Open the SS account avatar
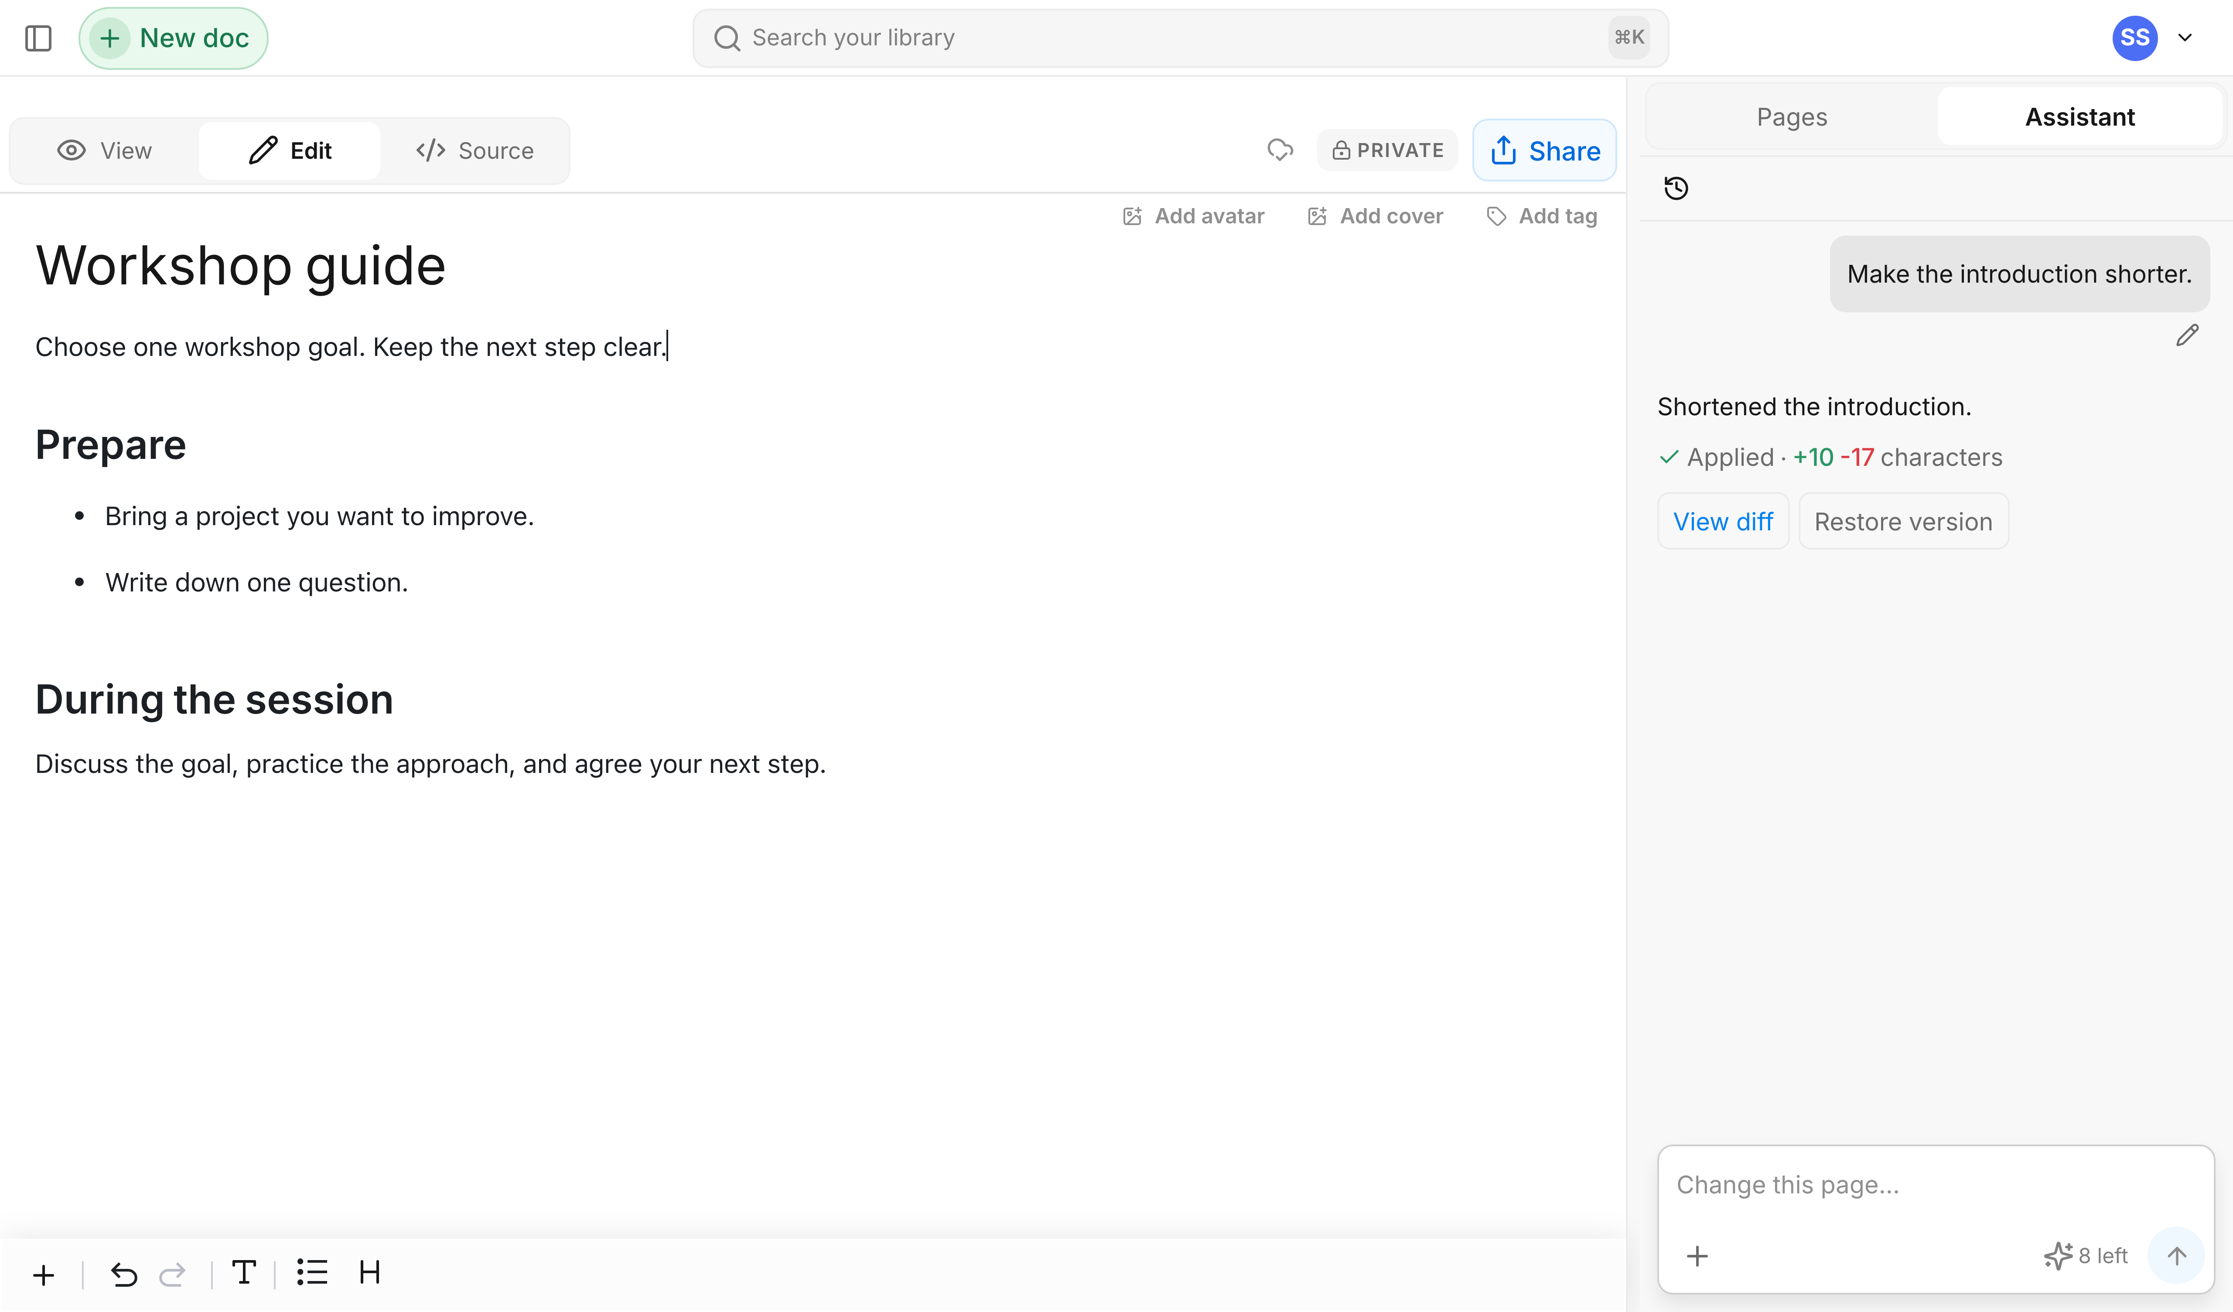The image size is (2233, 1312). tap(2134, 38)
